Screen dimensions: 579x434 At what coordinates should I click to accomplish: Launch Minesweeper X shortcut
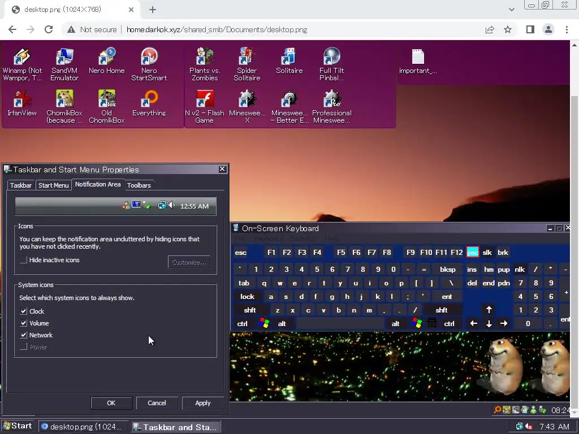pos(247,107)
